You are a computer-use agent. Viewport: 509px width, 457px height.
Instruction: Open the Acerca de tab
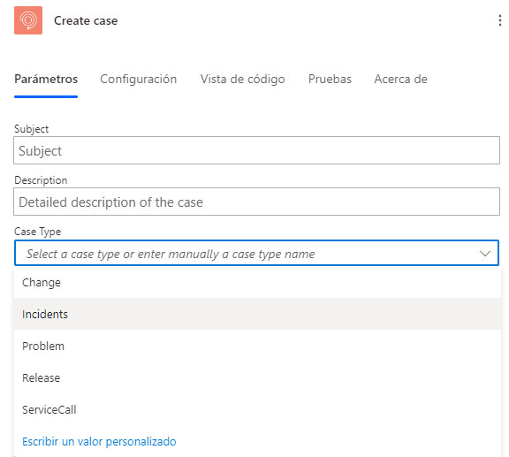pyautogui.click(x=400, y=80)
